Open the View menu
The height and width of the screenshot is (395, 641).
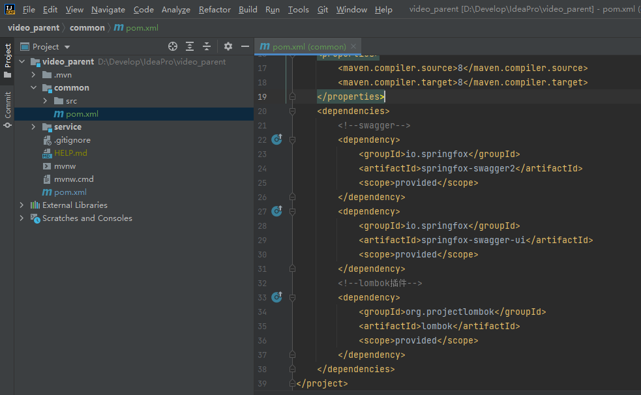point(74,9)
